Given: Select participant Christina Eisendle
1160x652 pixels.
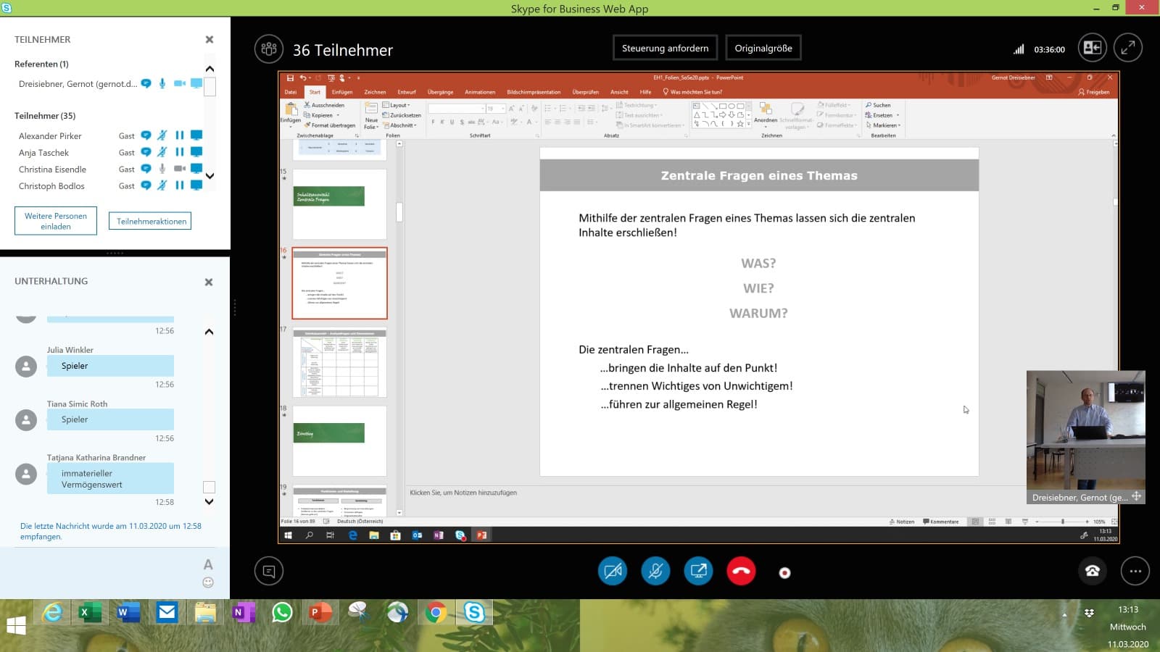Looking at the screenshot, I should [52, 170].
